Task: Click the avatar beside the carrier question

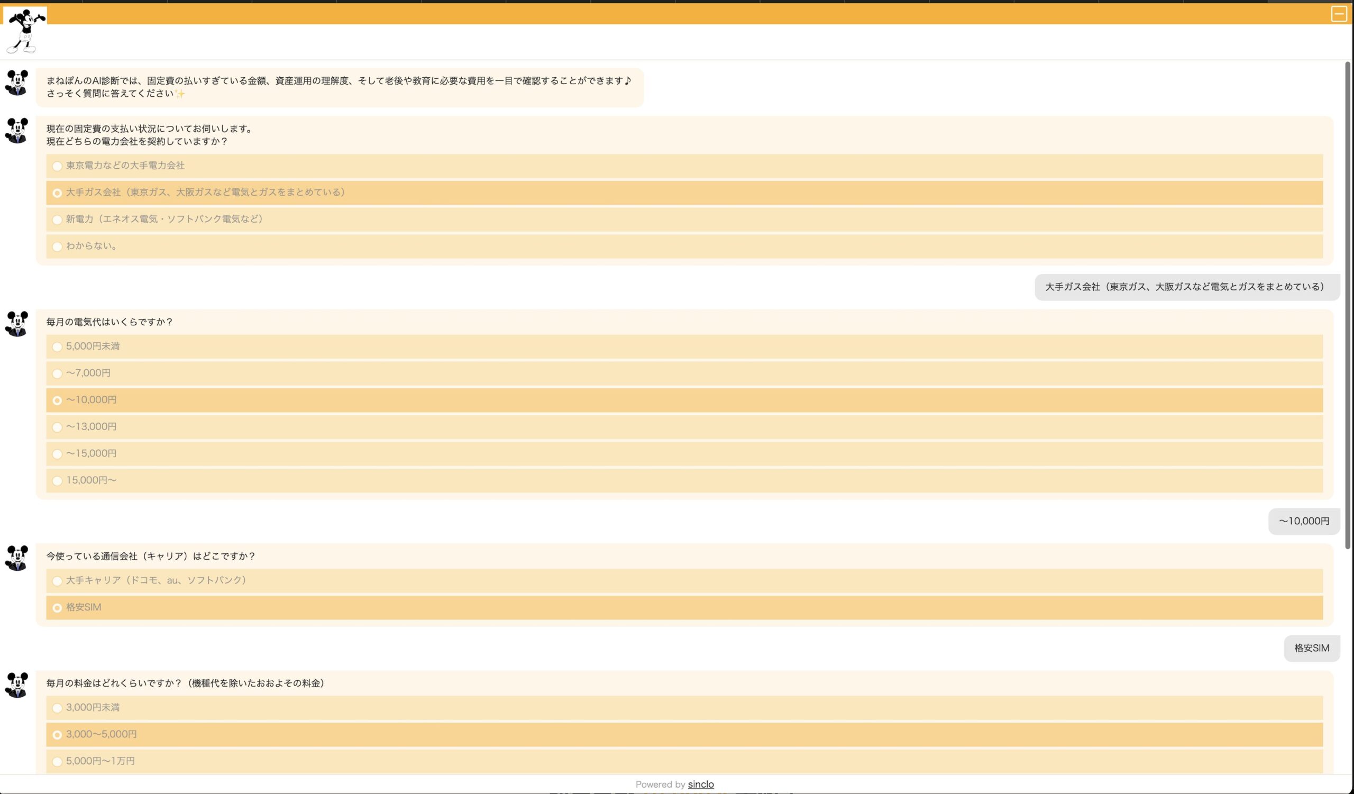Action: coord(16,558)
